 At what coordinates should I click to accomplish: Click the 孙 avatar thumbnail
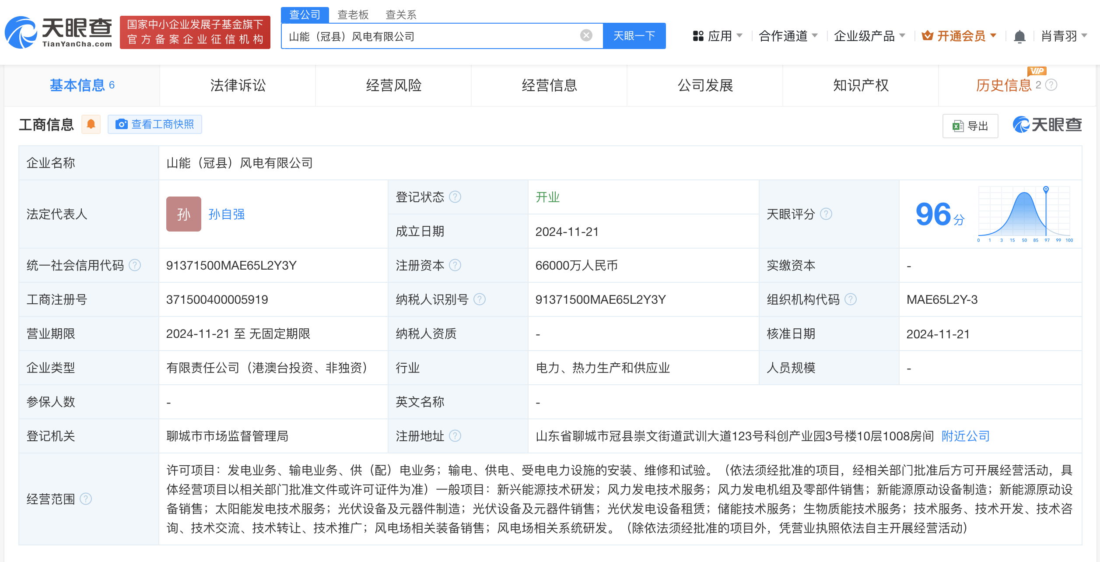click(x=183, y=214)
